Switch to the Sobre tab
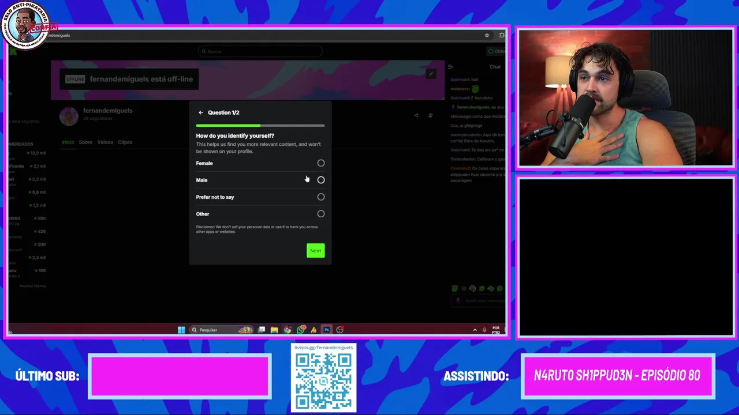The height and width of the screenshot is (415, 739). [85, 142]
